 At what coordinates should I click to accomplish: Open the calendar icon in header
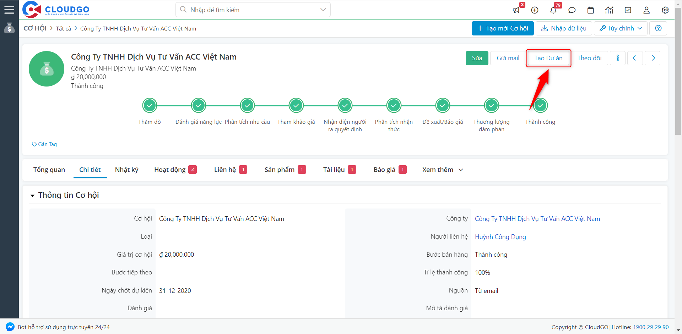590,10
